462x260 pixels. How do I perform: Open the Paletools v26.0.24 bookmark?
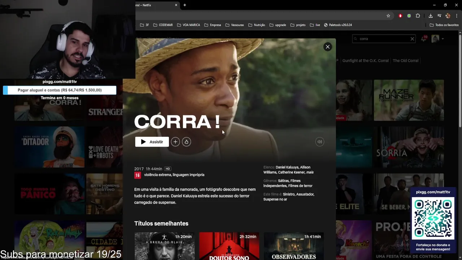(338, 25)
